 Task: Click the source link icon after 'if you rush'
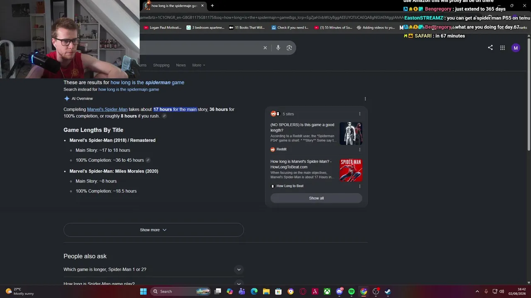tap(164, 116)
